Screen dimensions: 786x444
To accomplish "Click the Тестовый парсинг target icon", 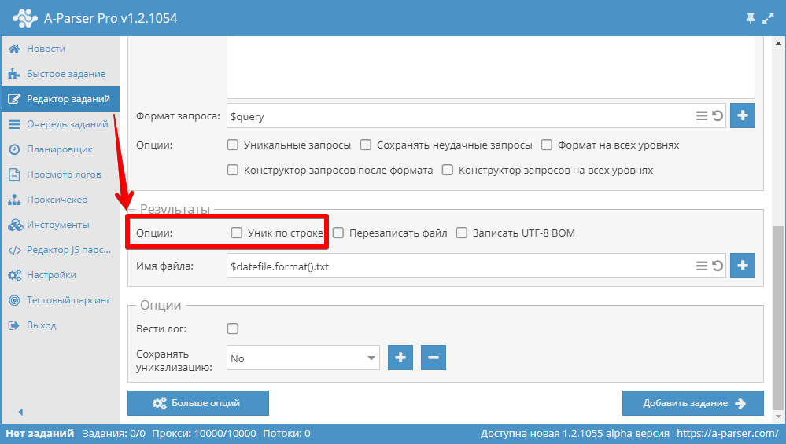I will (x=14, y=300).
